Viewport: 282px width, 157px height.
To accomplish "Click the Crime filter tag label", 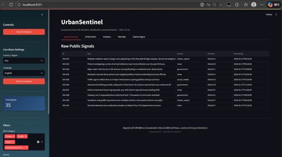I will [8, 136].
